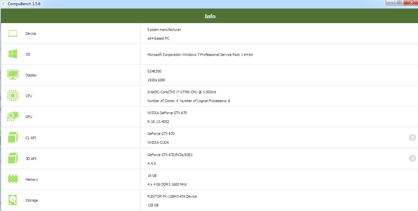Viewport: 418px width, 211px height.
Task: Maximize the CompuBench window
Action: (399, 3)
